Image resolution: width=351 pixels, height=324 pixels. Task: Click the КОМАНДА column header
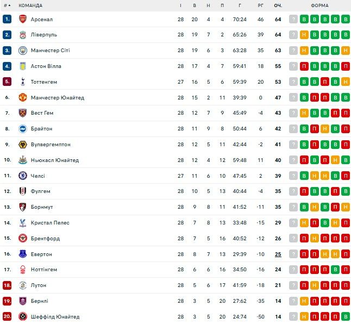[30, 5]
